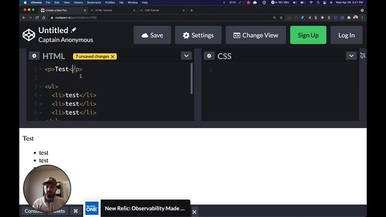The width and height of the screenshot is (386, 217).
Task: Save the pen
Action: [152, 35]
